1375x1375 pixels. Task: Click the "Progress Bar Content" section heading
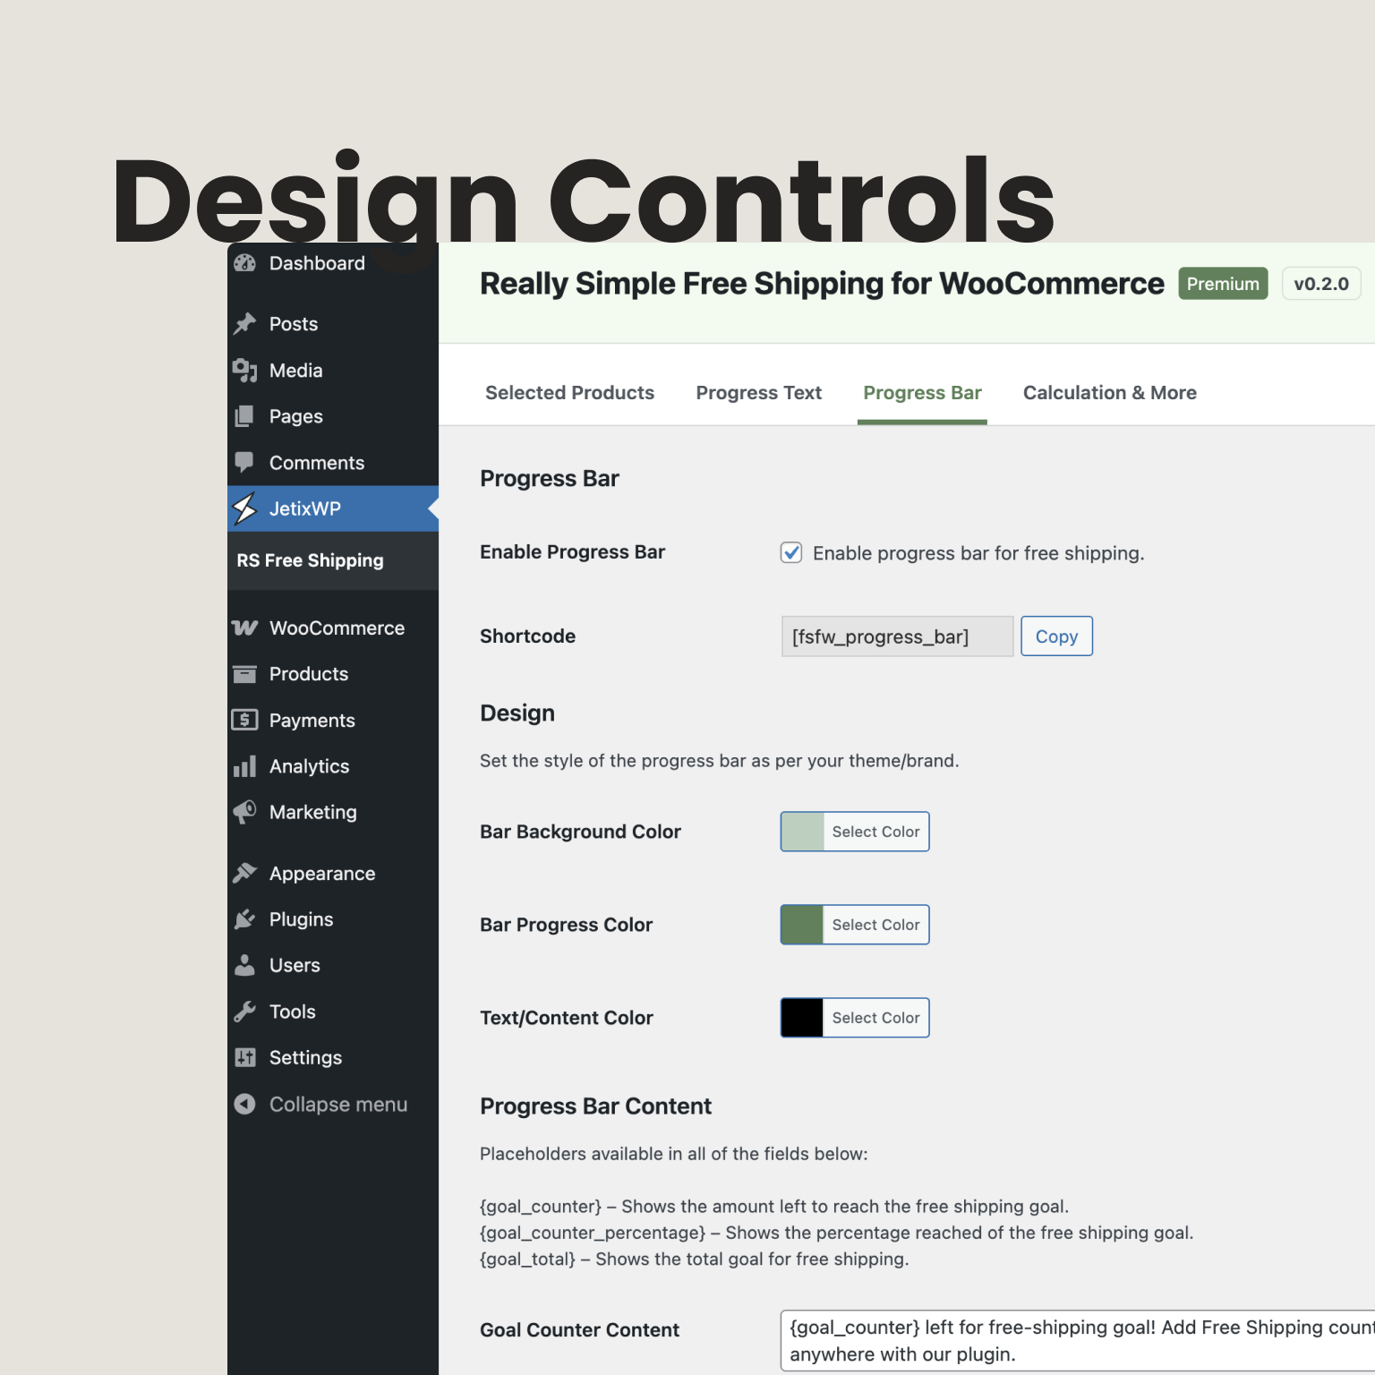tap(595, 1106)
